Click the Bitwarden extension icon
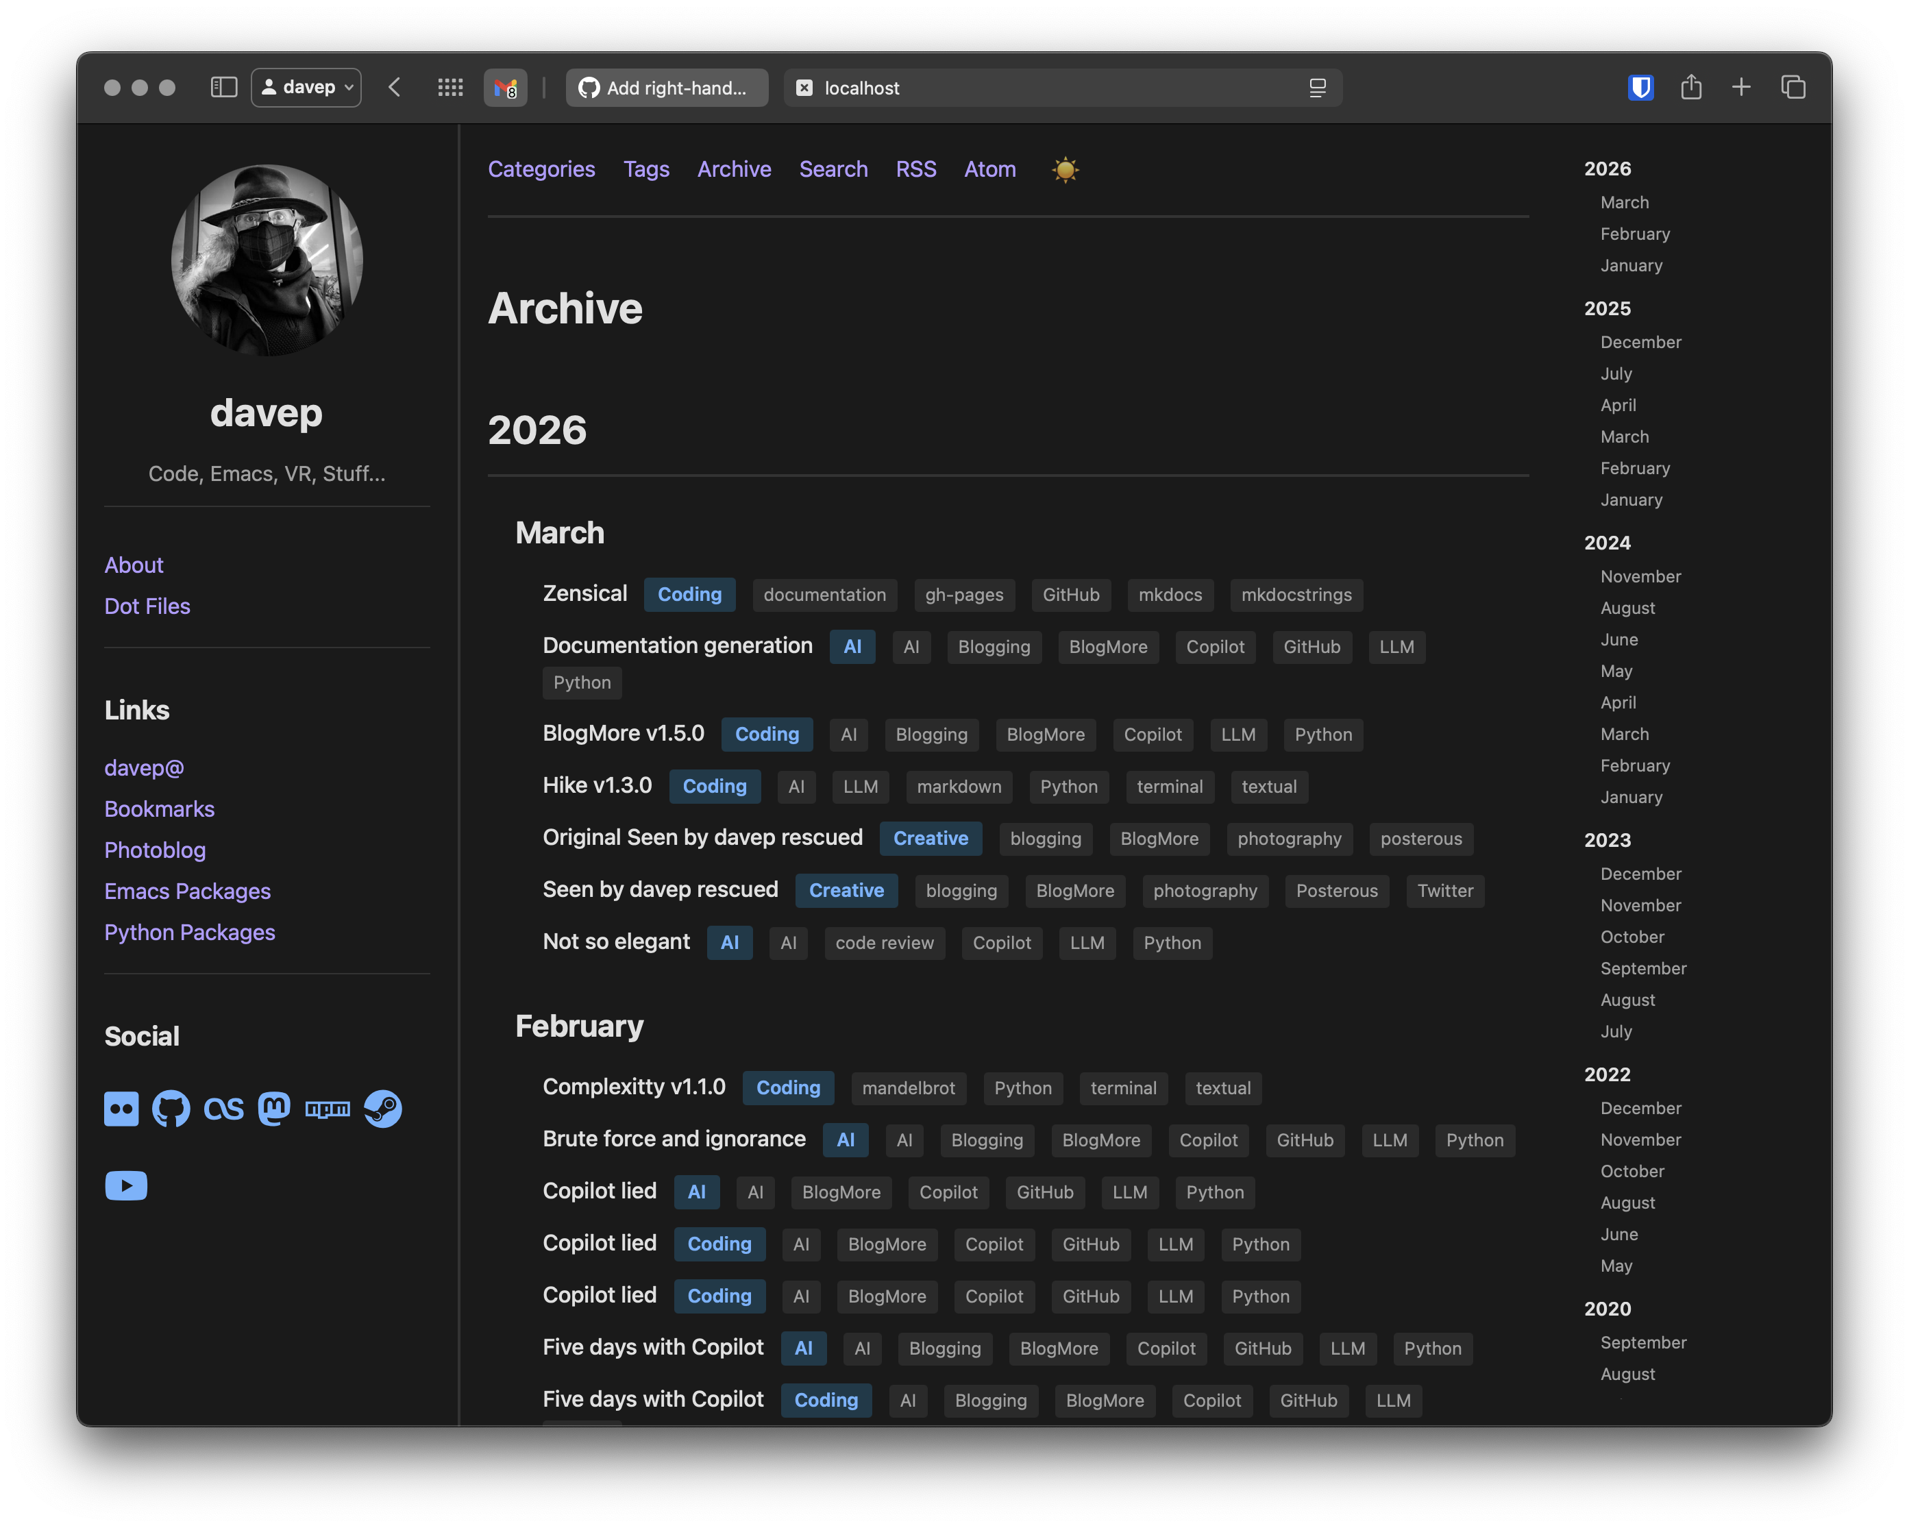The width and height of the screenshot is (1909, 1528). point(1640,87)
